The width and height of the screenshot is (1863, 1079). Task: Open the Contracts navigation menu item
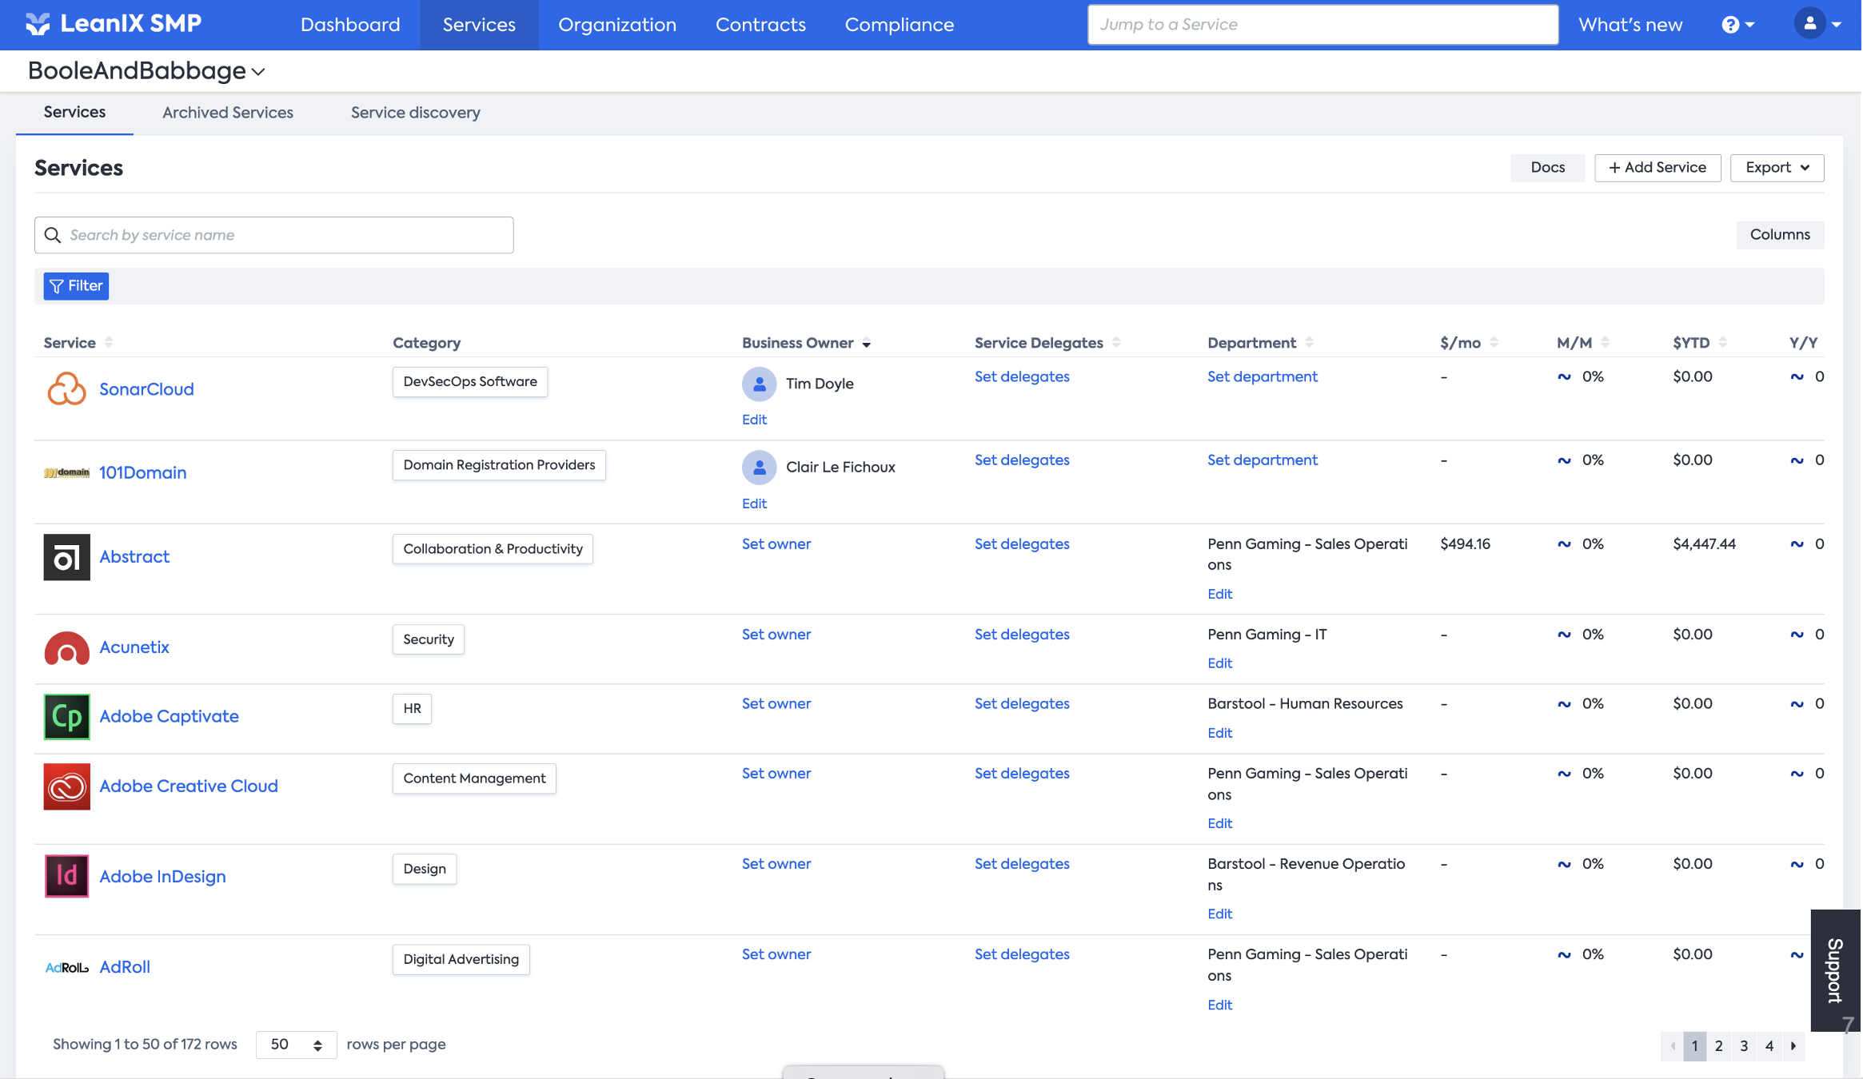760,25
